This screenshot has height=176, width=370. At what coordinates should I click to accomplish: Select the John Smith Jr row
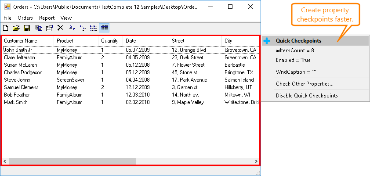point(131,50)
